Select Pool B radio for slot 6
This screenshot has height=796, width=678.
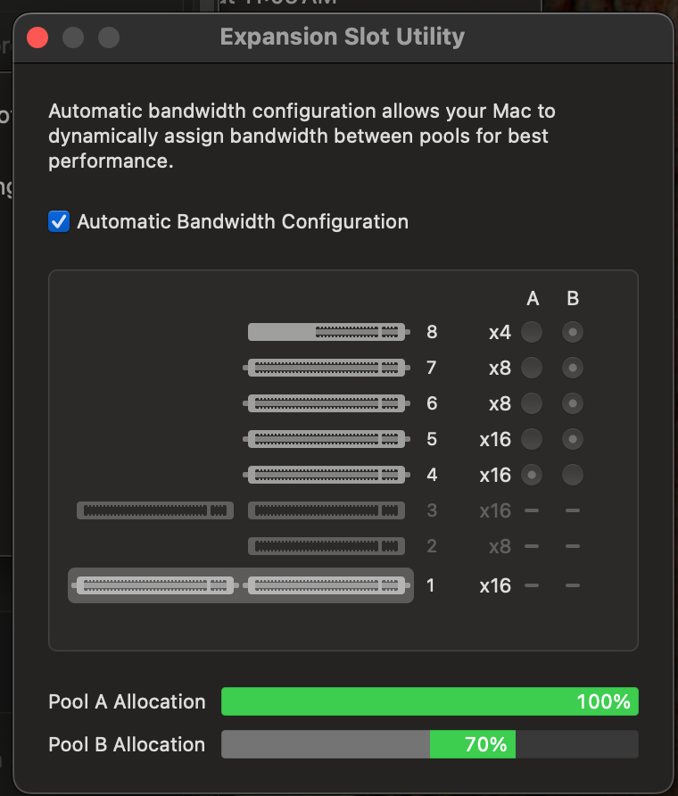(573, 403)
